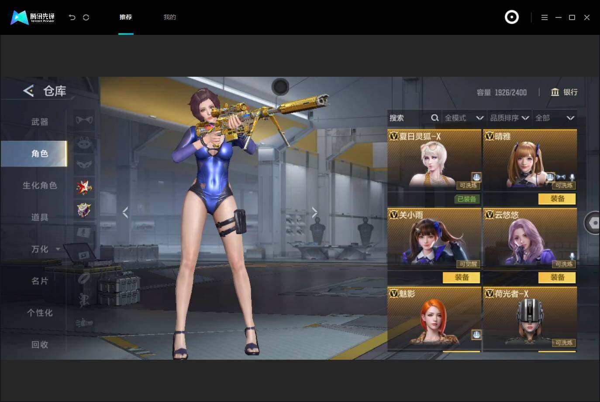Click the bow icon on 晴雅 card
Screen dimensions: 600x402
pos(561,177)
